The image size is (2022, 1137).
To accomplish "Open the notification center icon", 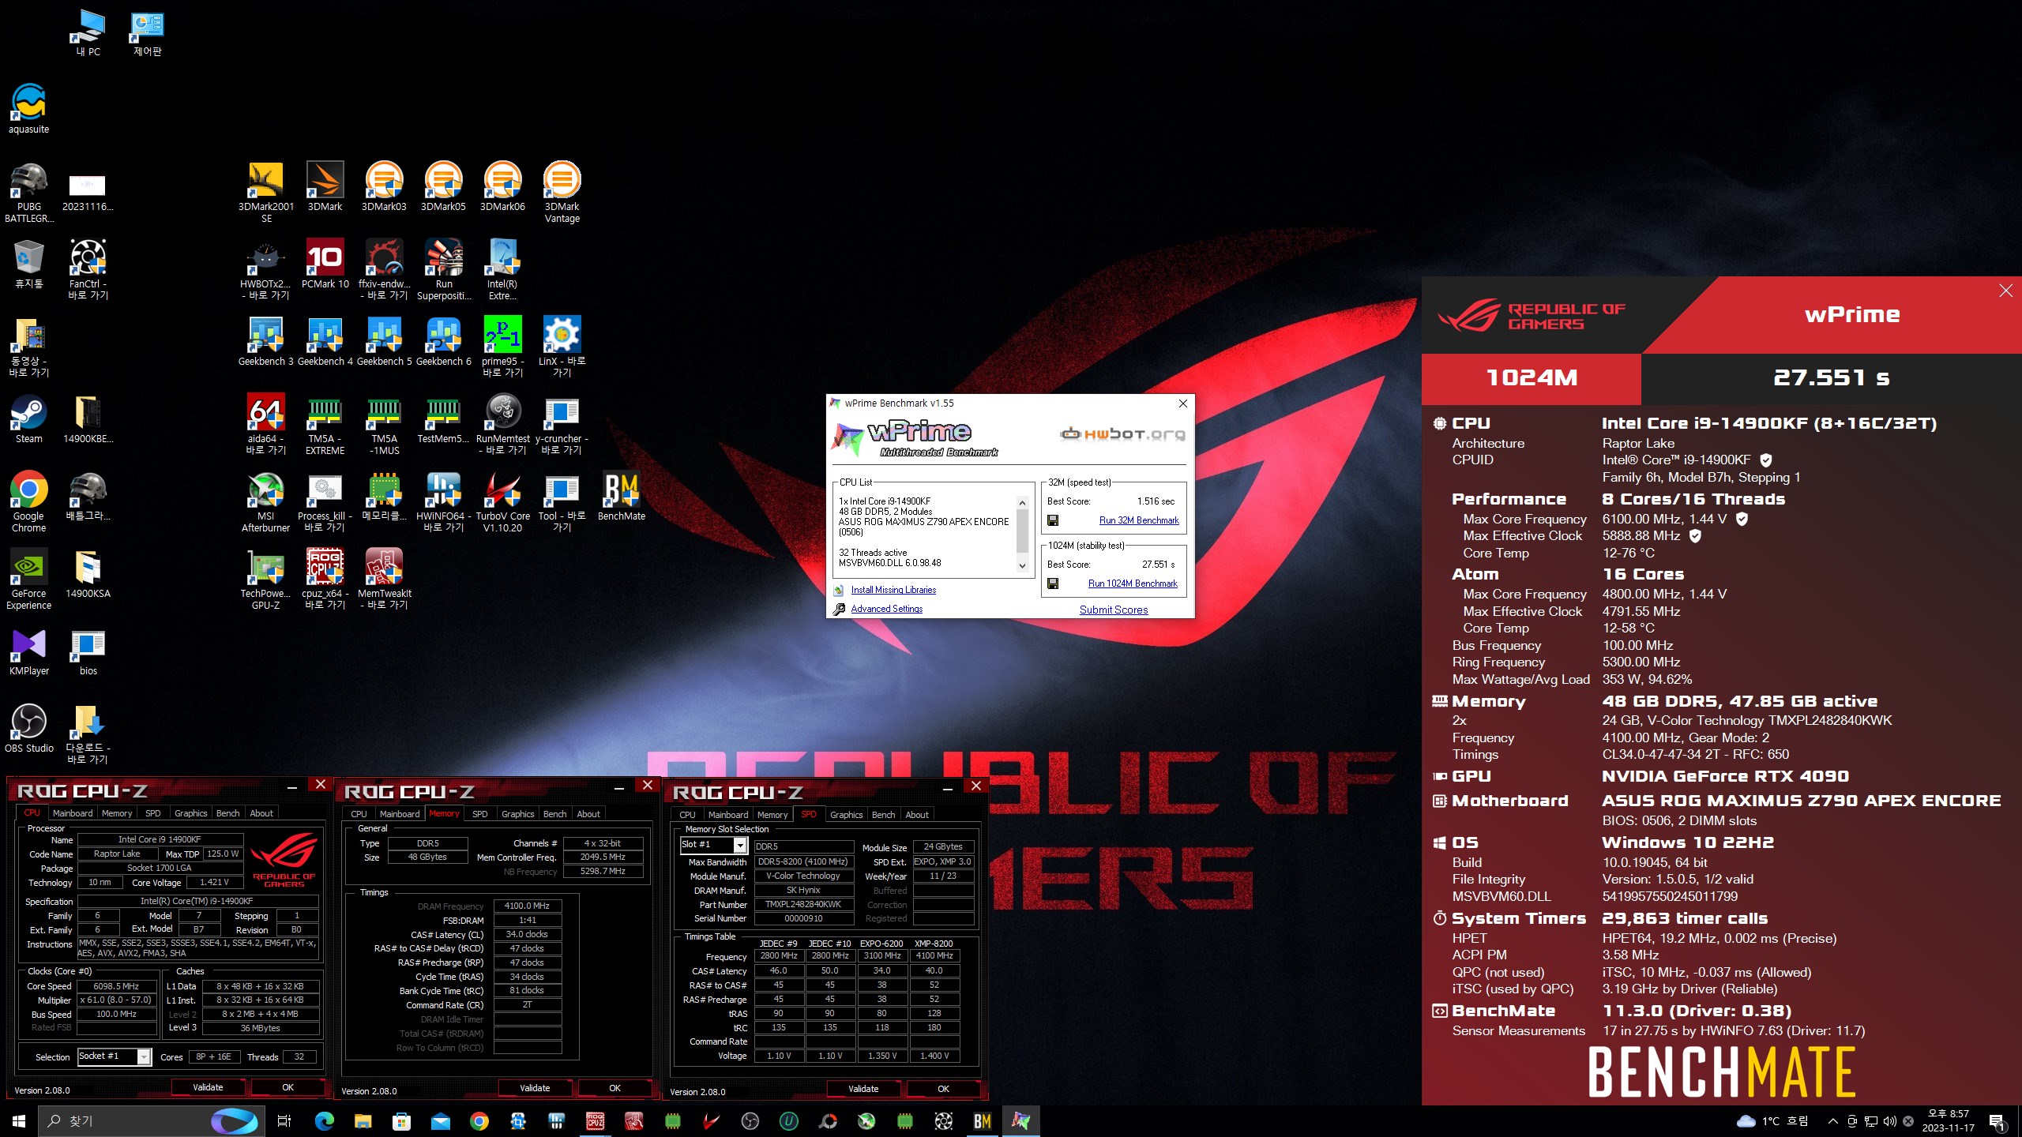I will click(1998, 1121).
